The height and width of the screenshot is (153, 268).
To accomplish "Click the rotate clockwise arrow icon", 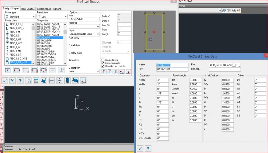I will 128,72.
